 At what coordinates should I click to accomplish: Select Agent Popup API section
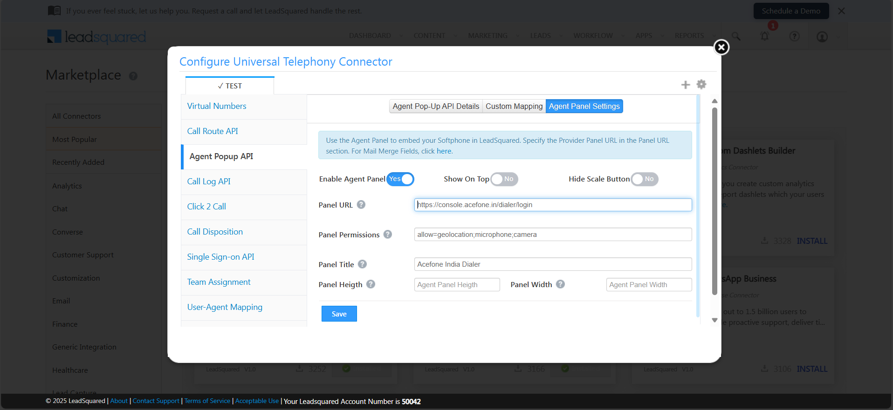[x=244, y=156]
